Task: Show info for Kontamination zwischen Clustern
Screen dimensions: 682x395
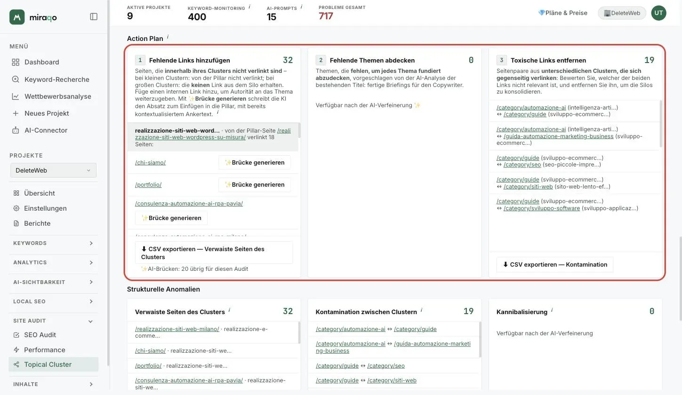Action: (421, 310)
